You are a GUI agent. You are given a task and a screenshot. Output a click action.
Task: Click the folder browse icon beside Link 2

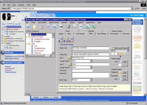[70, 64]
